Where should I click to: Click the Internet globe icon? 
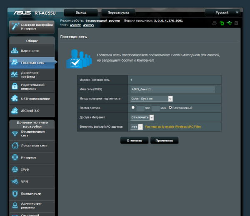(x=15, y=157)
